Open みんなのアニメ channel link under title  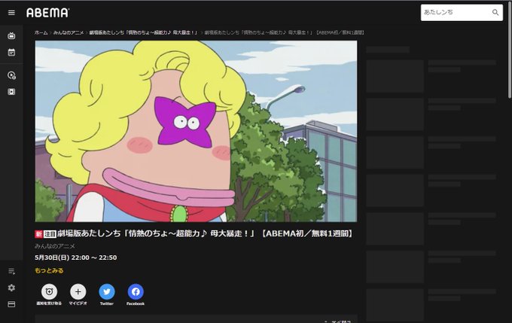click(55, 246)
